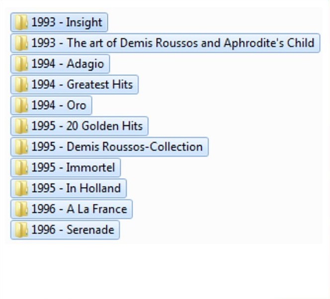Click the Greatest Hits folder icon
330x299 pixels.
[x=21, y=85]
